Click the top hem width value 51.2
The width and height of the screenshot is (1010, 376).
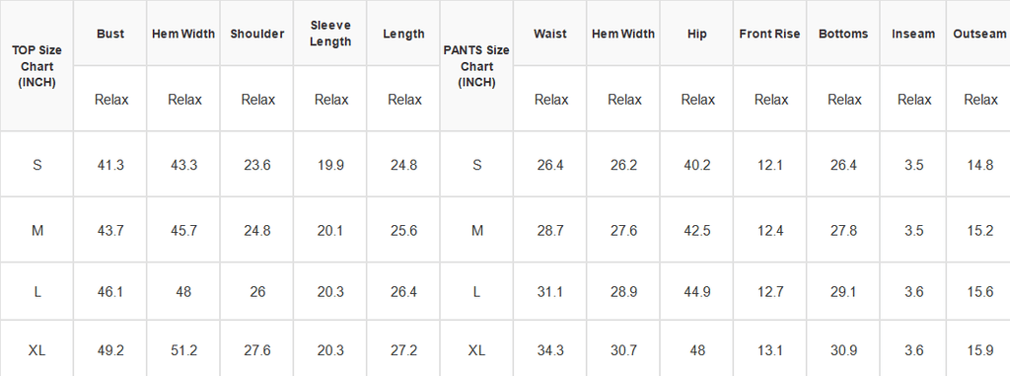coord(183,350)
